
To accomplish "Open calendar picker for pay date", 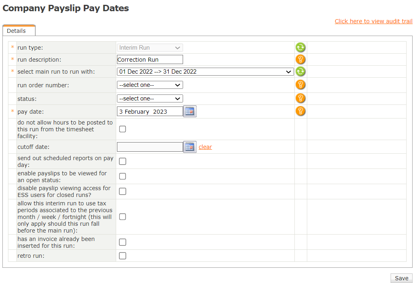I will pyautogui.click(x=190, y=112).
